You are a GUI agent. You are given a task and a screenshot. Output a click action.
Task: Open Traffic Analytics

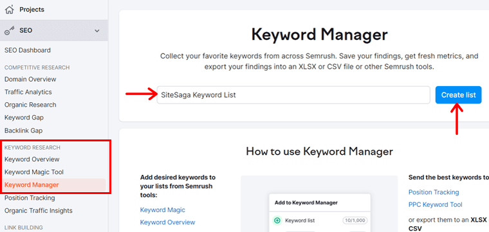point(28,92)
